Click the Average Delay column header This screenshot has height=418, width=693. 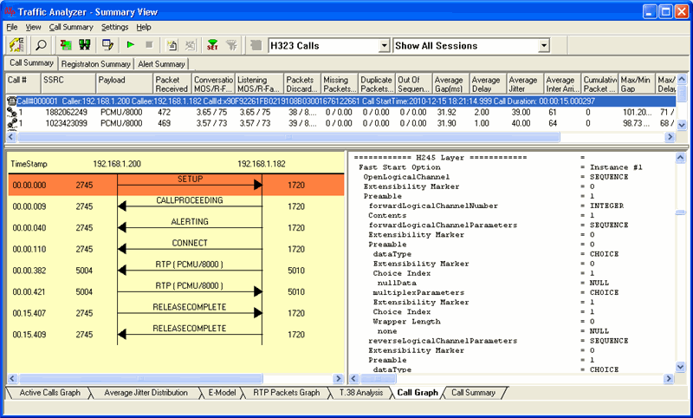488,84
